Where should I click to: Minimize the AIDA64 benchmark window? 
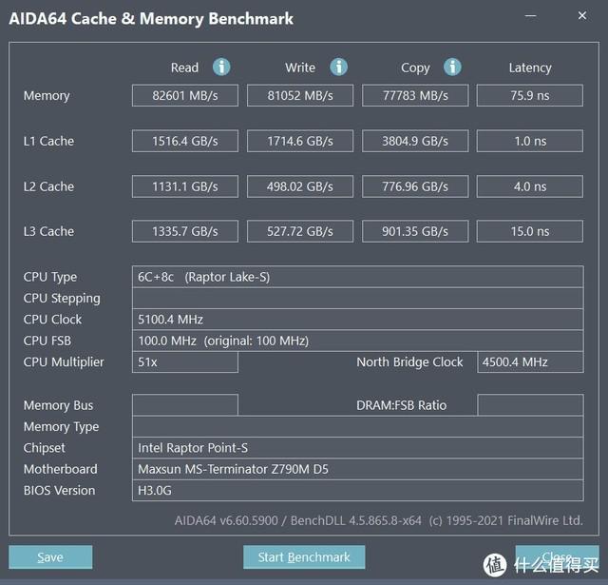(530, 16)
